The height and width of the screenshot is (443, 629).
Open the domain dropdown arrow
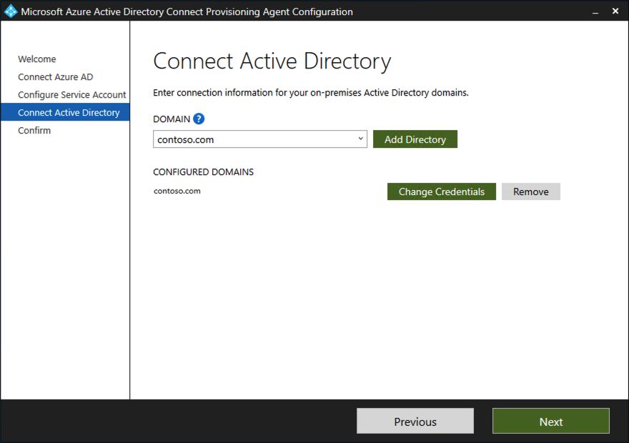pos(360,139)
